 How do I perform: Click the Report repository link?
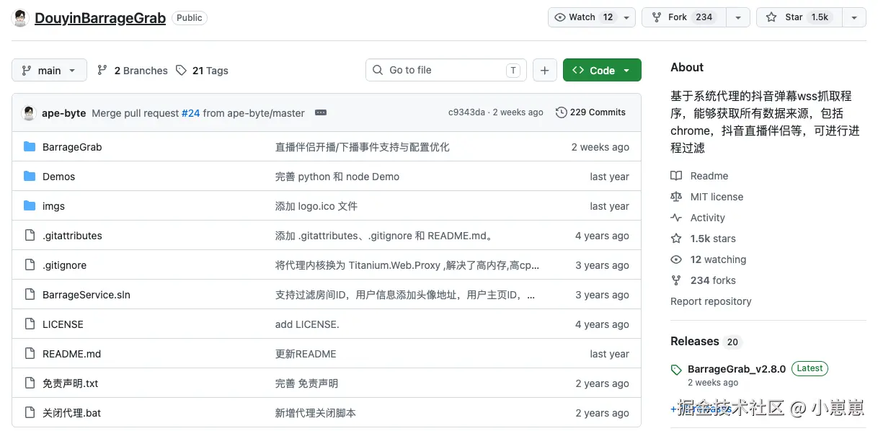click(711, 301)
